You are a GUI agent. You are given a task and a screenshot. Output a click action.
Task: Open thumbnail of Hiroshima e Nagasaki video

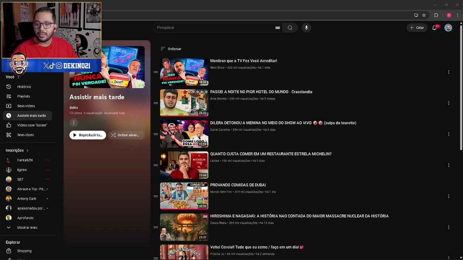184,227
